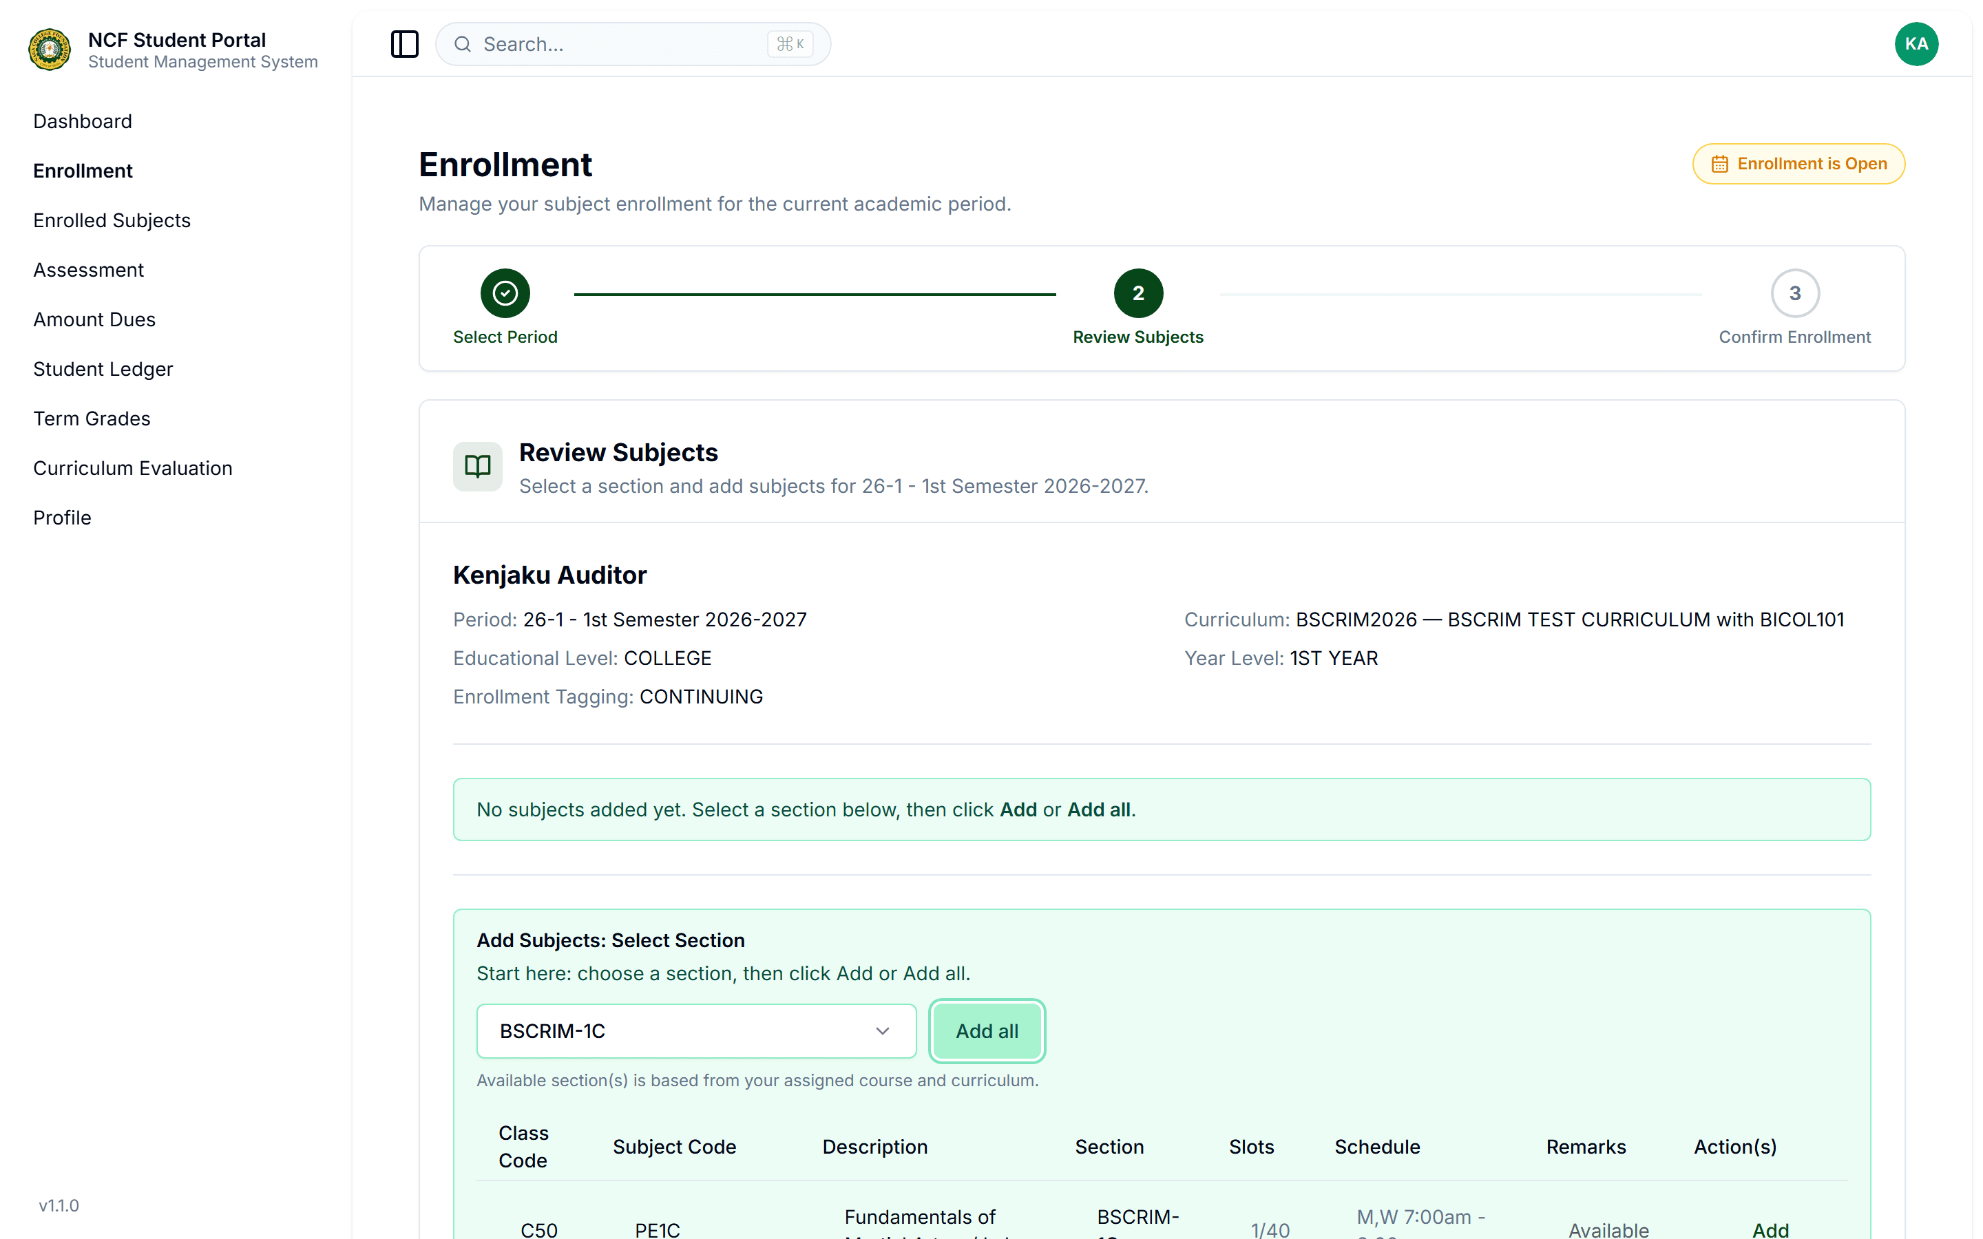Click the 1/40 slots value
This screenshot has width=1983, height=1239.
[1270, 1229]
